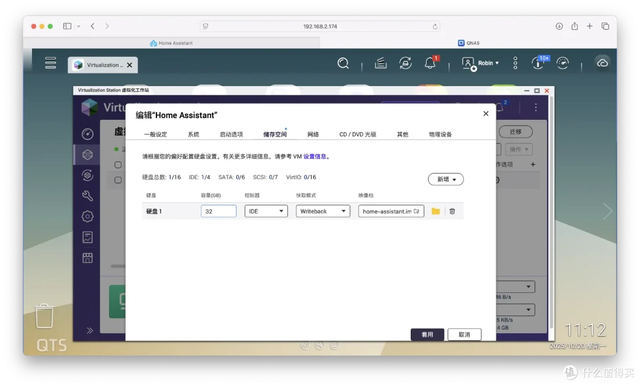
Task: Close the edit Home Assistant dialog
Action: tap(486, 114)
